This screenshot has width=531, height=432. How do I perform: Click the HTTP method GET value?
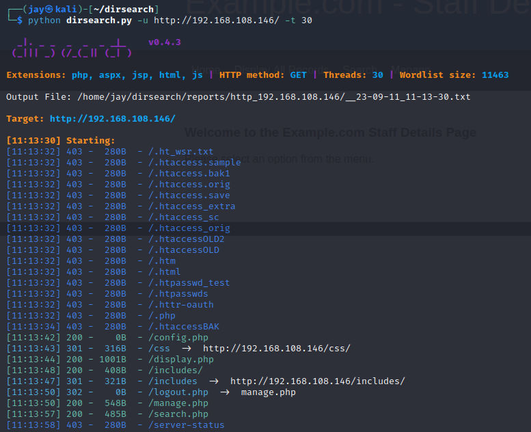[298, 75]
